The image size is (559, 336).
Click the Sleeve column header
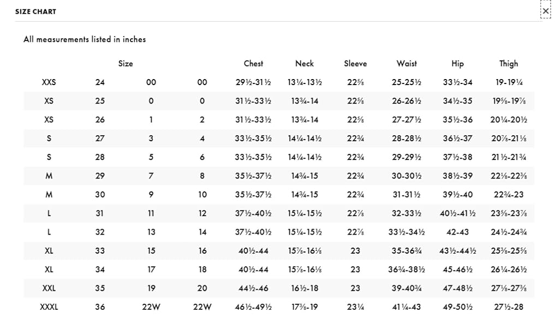355,63
